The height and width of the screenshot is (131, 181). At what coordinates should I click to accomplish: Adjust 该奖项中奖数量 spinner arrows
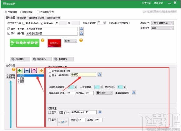click(75, 87)
